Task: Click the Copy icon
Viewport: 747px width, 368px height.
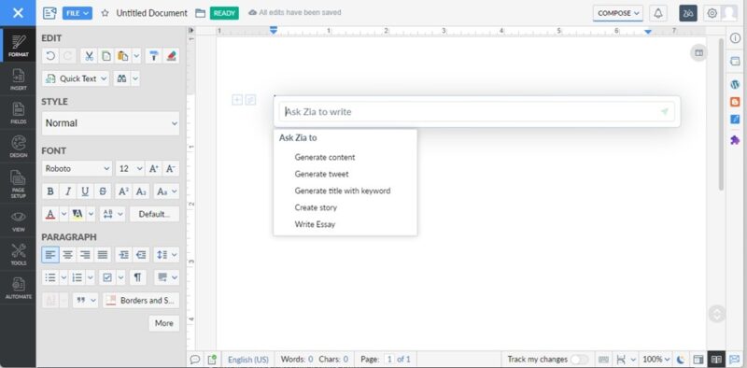Action: click(106, 56)
